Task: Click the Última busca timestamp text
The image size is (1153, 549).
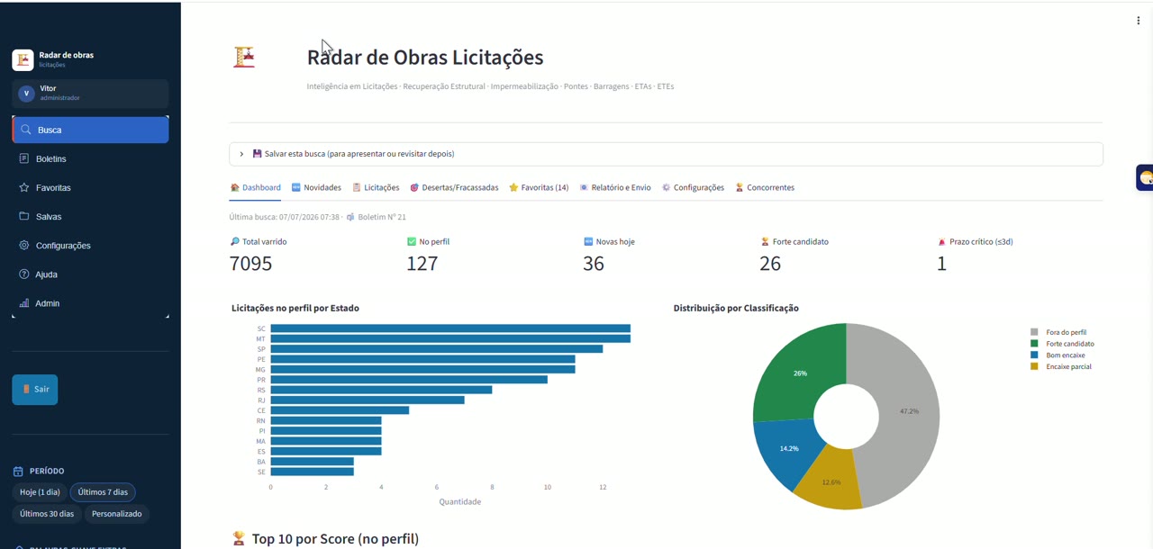Action: coord(285,217)
